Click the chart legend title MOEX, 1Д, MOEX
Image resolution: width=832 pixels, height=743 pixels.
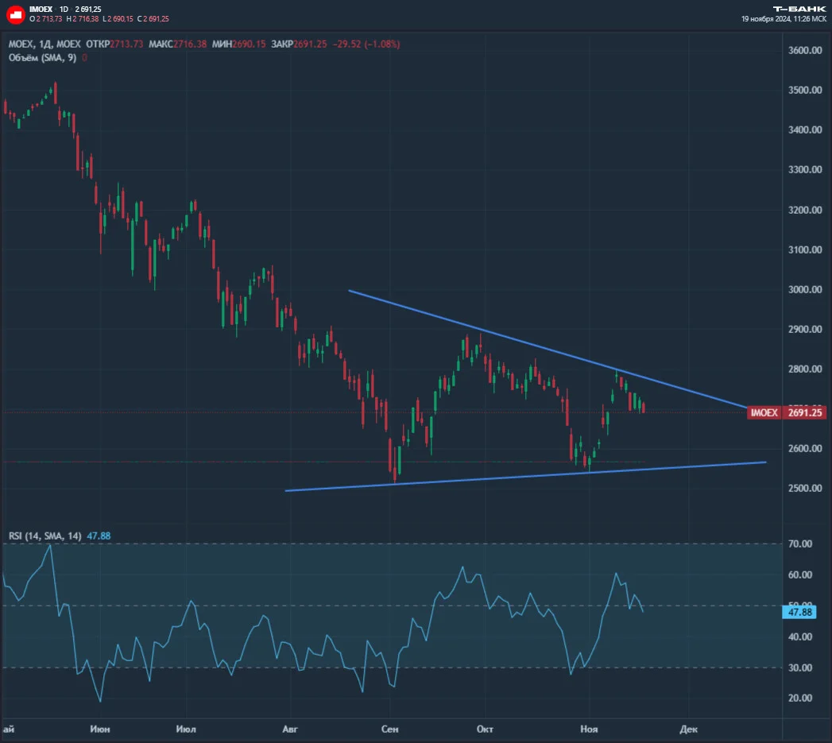pos(45,44)
